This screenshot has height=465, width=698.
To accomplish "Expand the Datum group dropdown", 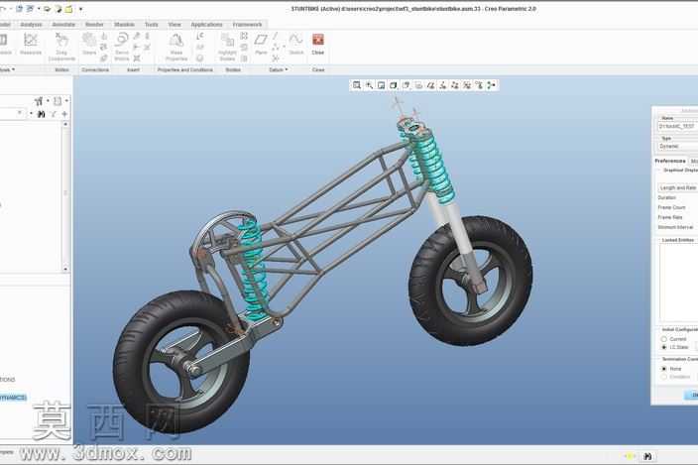I will pyautogui.click(x=279, y=69).
